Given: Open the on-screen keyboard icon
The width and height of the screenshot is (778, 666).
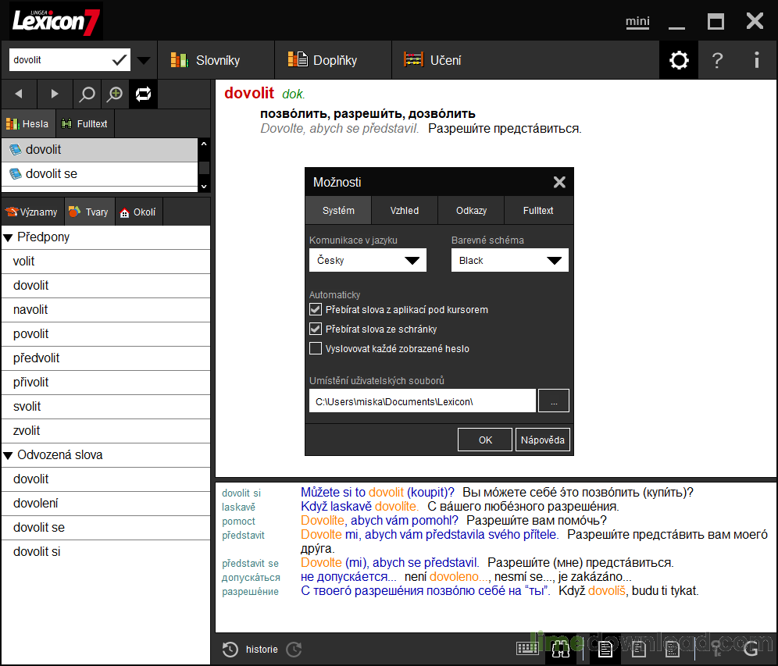Looking at the screenshot, I should click(x=527, y=648).
